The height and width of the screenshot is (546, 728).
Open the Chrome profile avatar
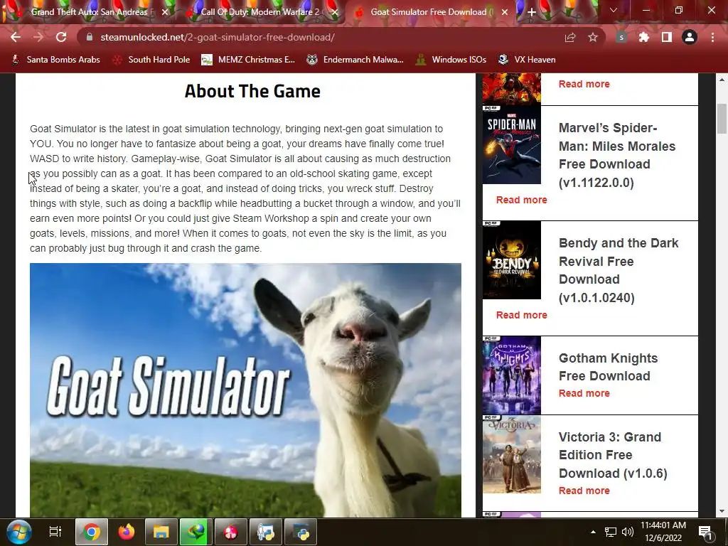(690, 38)
